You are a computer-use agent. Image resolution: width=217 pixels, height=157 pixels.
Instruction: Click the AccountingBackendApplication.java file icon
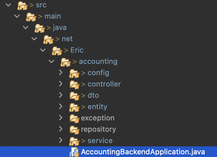(74, 152)
